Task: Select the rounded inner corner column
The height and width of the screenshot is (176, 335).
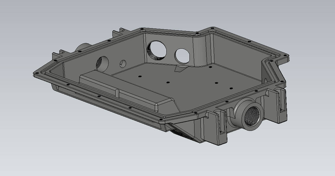Action: (202, 50)
